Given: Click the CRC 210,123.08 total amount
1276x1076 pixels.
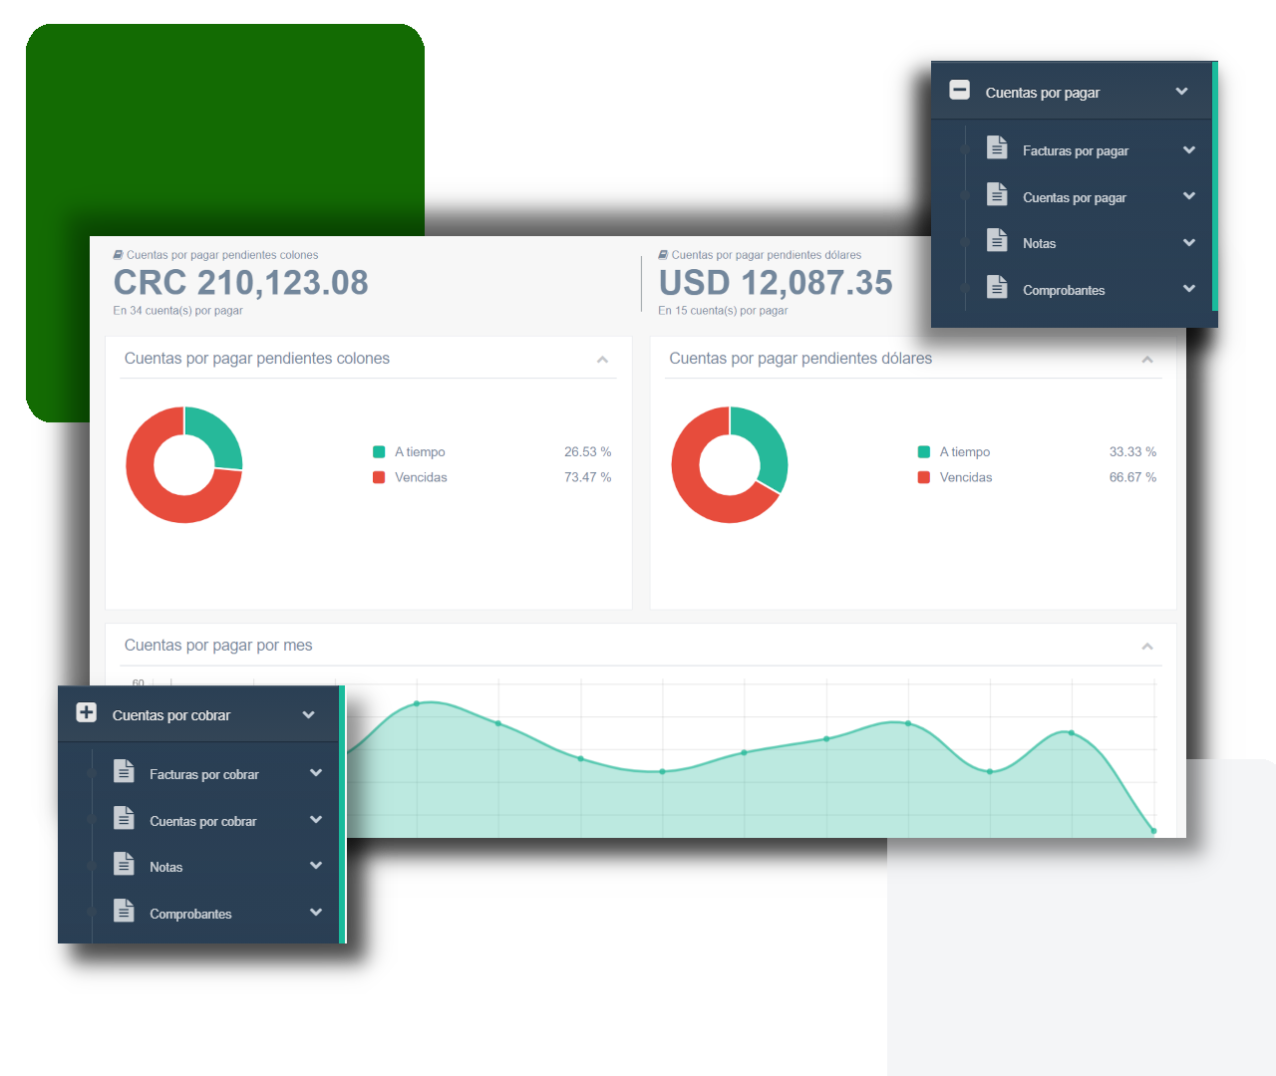Looking at the screenshot, I should click(241, 283).
